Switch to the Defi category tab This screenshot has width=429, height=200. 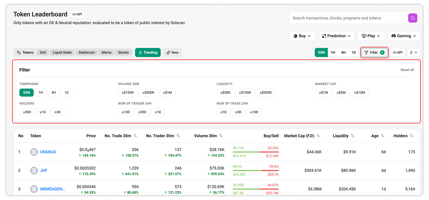pos(43,53)
